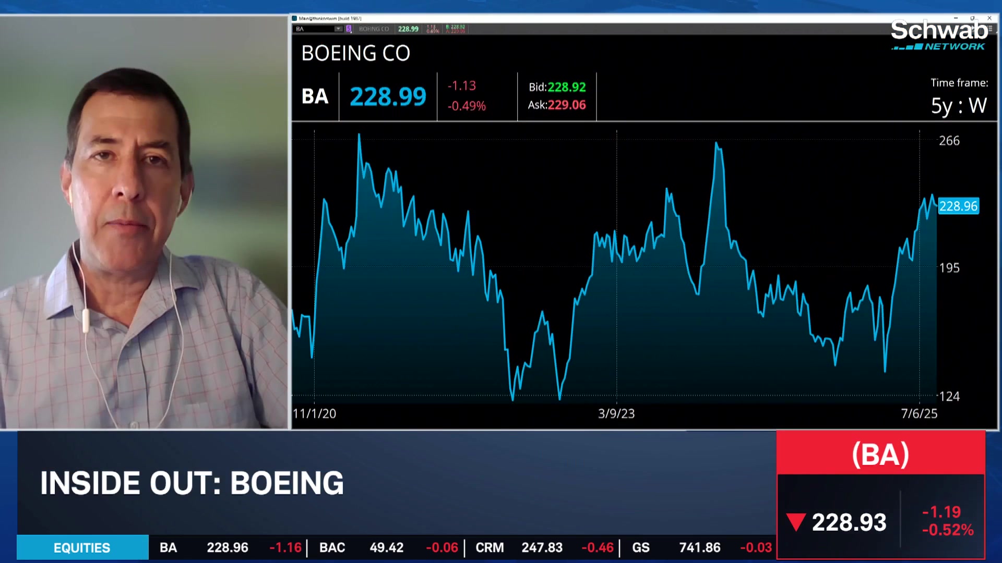Click the 195 price axis label
The height and width of the screenshot is (563, 1002).
click(949, 268)
